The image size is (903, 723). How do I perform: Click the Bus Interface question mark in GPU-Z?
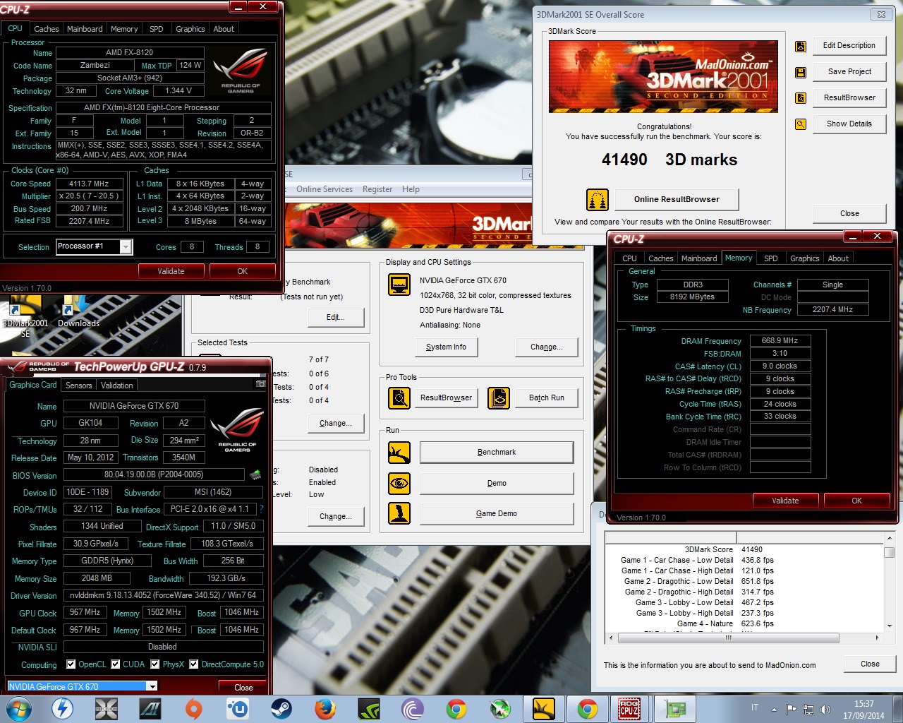coord(261,509)
